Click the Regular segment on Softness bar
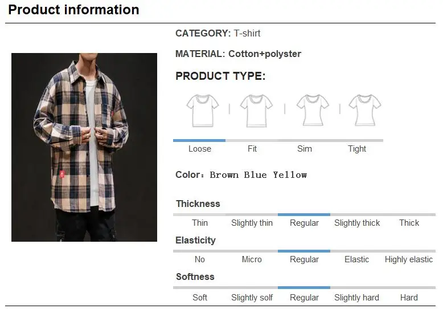Viewport: 443px width, 309px height. [x=304, y=288]
